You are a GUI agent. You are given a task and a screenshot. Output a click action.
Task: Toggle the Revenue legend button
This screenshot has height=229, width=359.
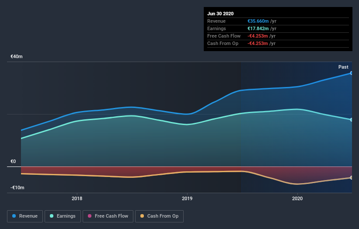(25, 216)
